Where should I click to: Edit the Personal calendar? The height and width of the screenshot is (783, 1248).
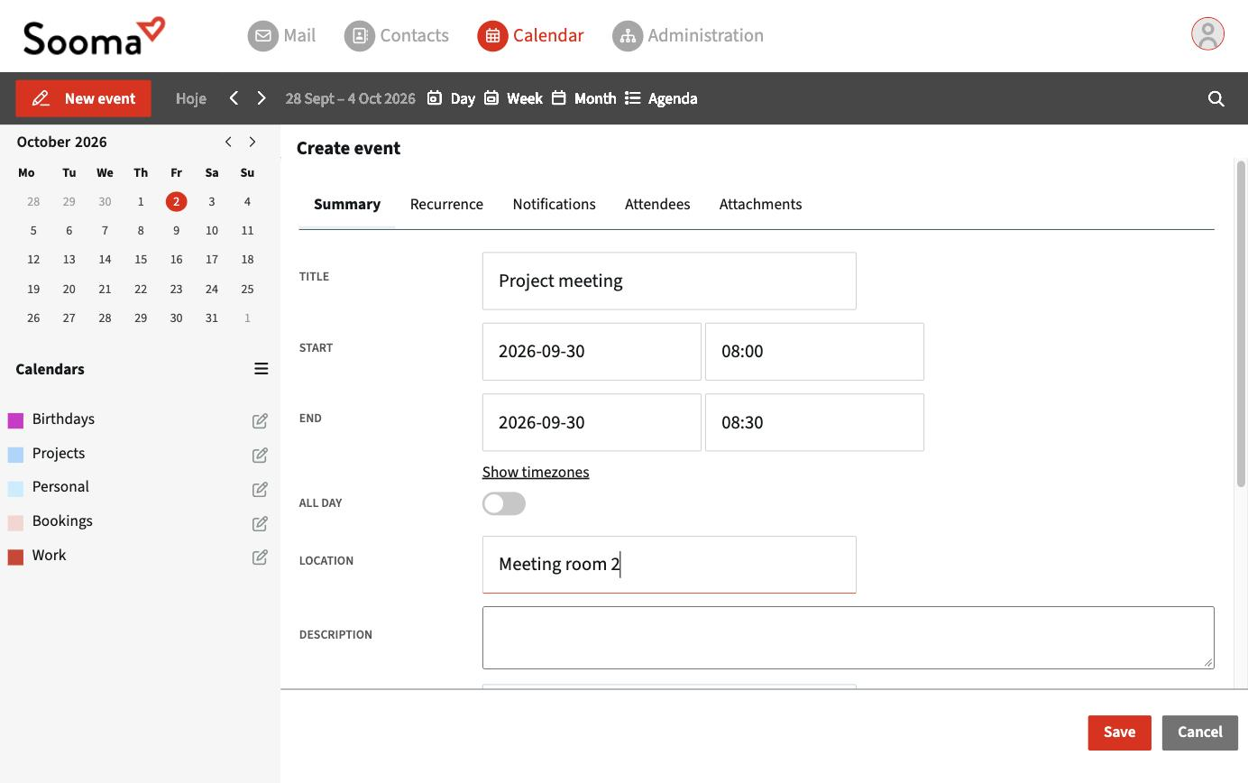point(260,489)
